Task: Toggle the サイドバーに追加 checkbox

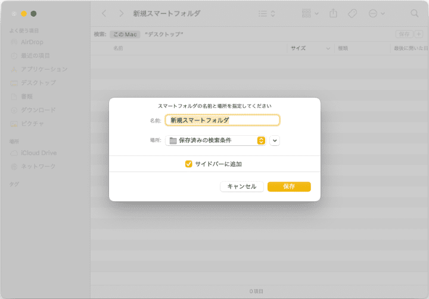Action: [x=189, y=164]
